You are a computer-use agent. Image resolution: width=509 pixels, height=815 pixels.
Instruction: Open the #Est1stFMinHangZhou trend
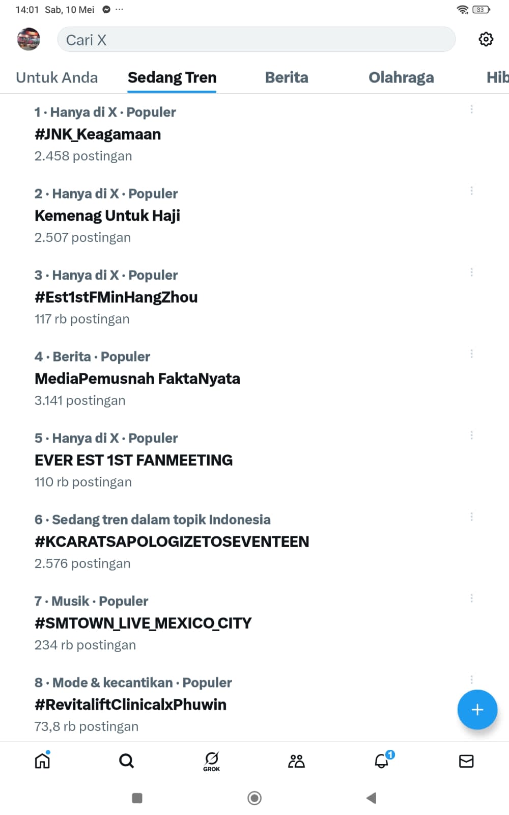(x=116, y=297)
